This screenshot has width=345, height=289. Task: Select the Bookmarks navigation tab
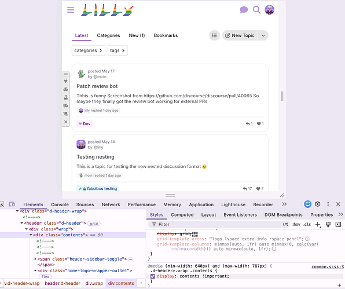click(166, 35)
